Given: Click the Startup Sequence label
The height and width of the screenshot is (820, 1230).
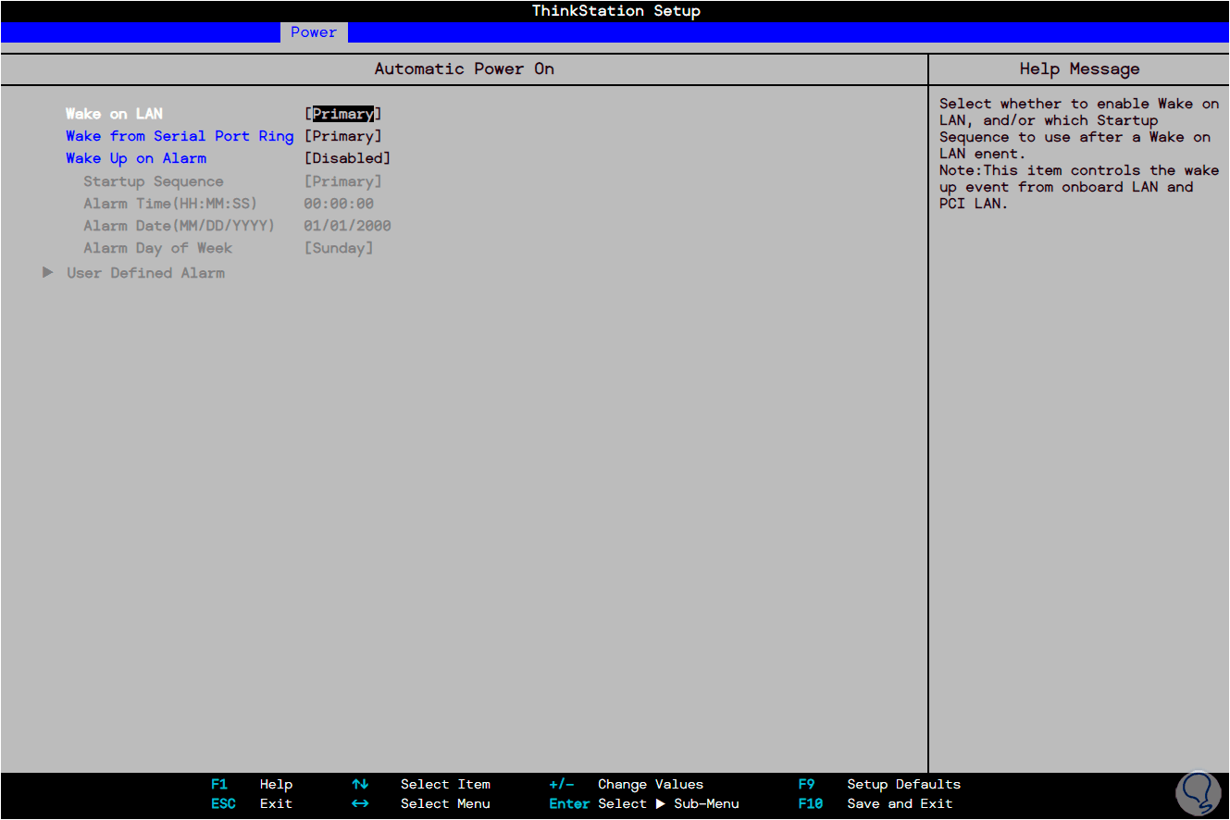Looking at the screenshot, I should (x=154, y=181).
